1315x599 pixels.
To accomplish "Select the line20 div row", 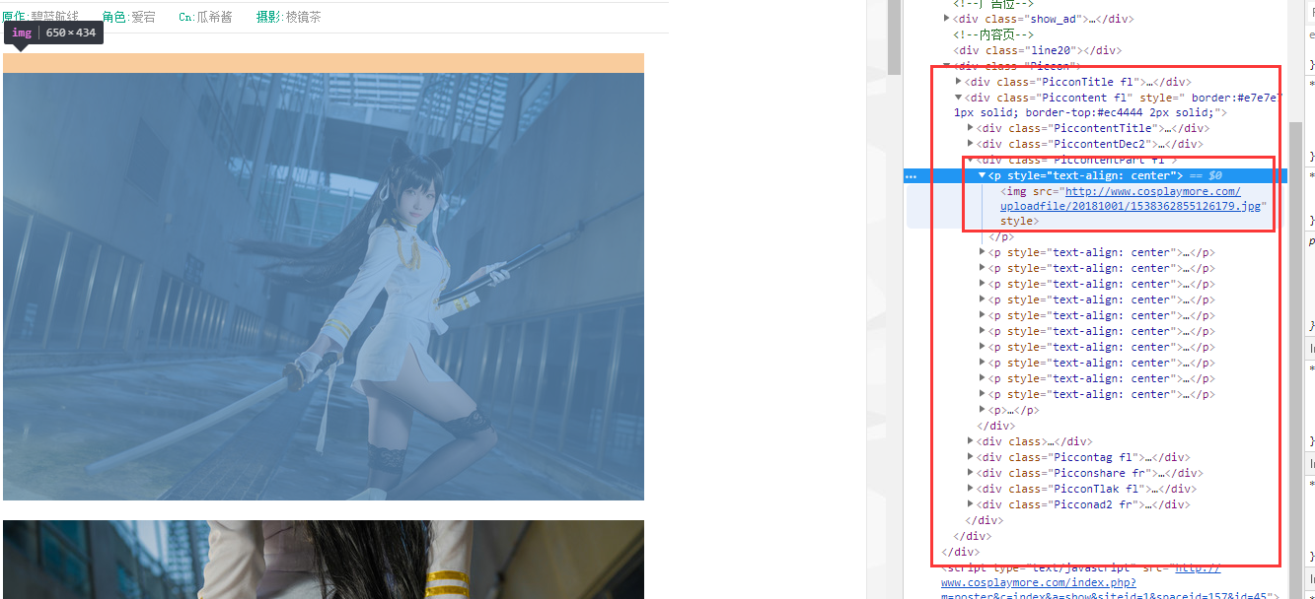I will tap(1038, 50).
